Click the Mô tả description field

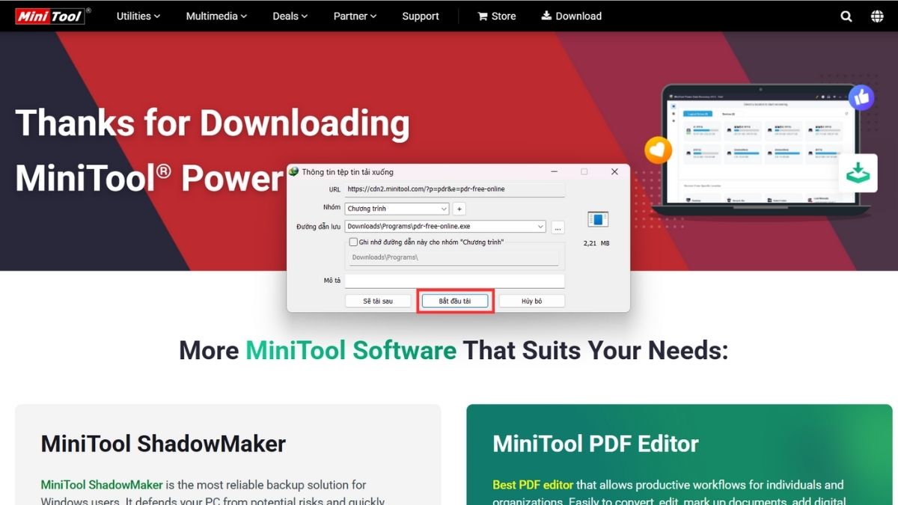pyautogui.click(x=455, y=281)
